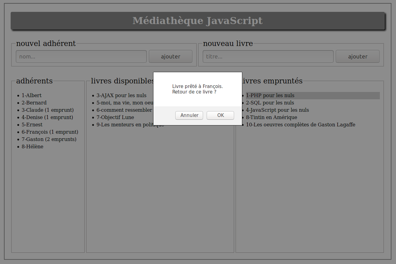
Task: Click the nouvel adhérent name input field
Action: (x=81, y=57)
